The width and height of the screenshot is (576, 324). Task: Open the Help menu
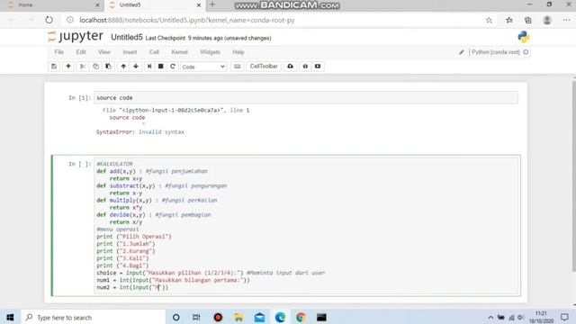[x=238, y=52]
